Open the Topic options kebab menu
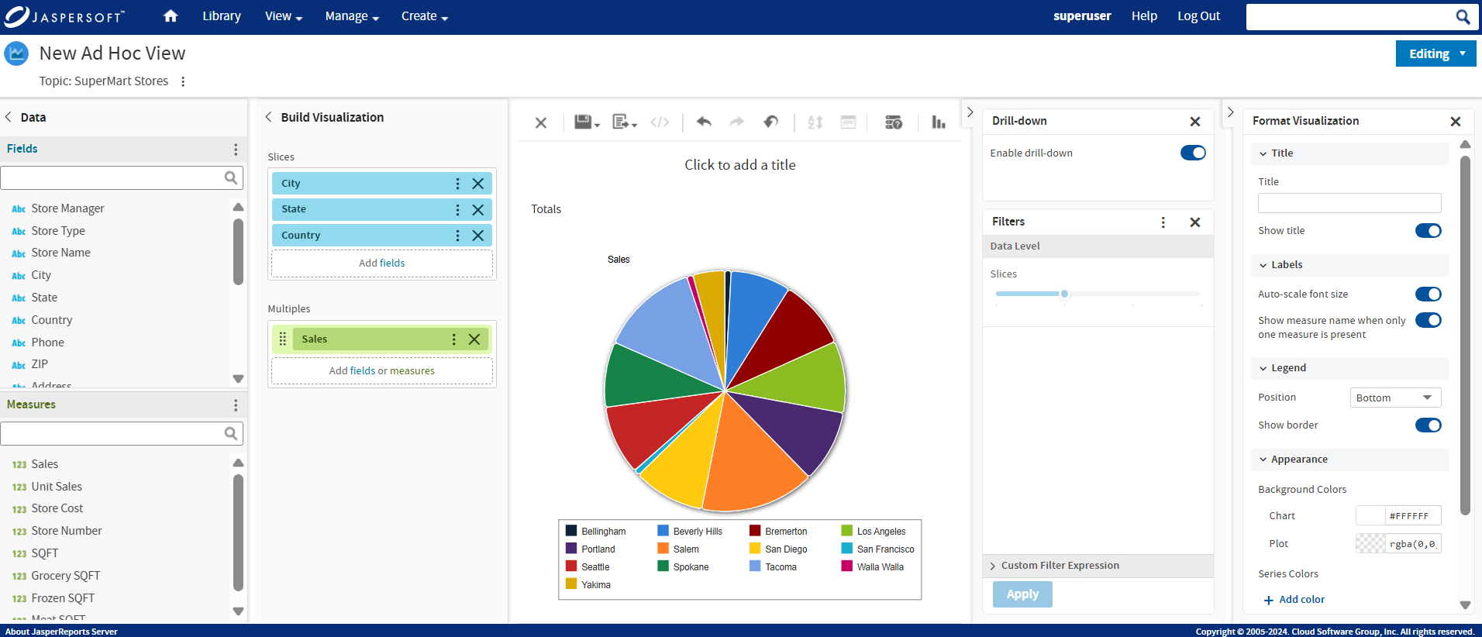The height and width of the screenshot is (637, 1482). 183,81
